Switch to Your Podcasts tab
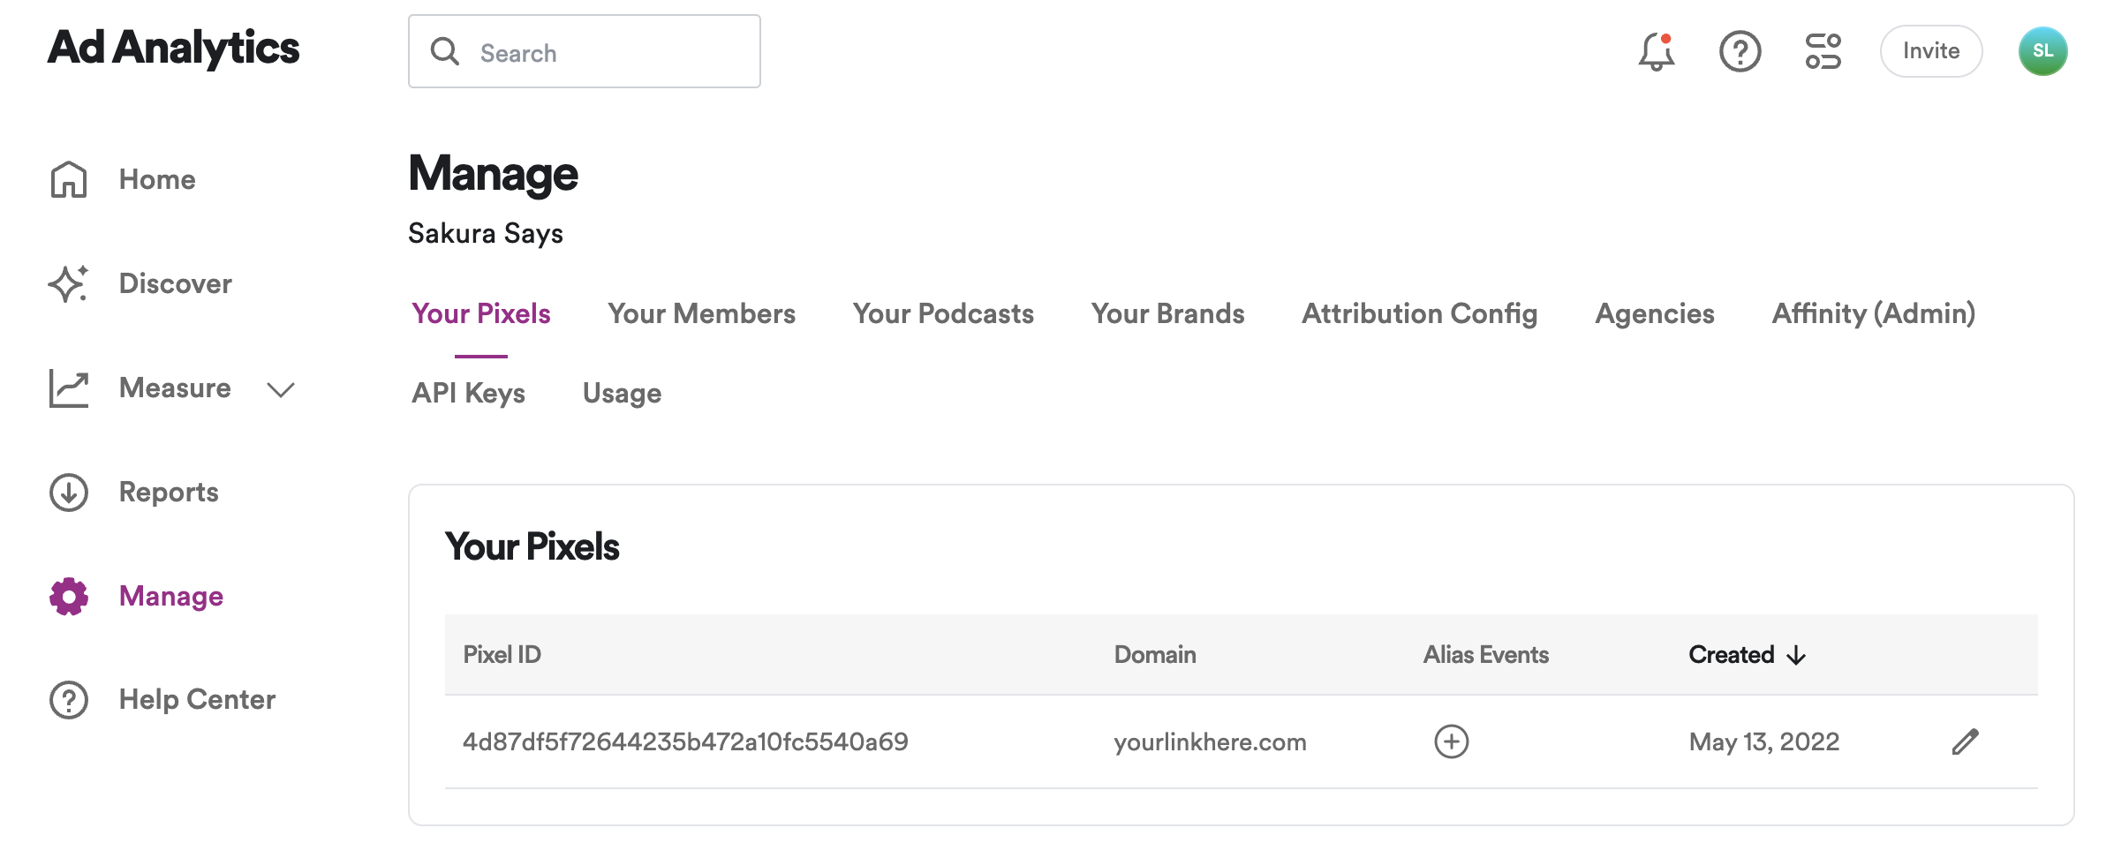The image size is (2114, 858). click(x=943, y=313)
